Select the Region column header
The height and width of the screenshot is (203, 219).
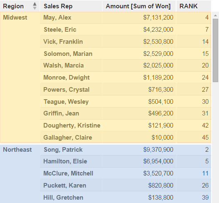click(x=20, y=6)
